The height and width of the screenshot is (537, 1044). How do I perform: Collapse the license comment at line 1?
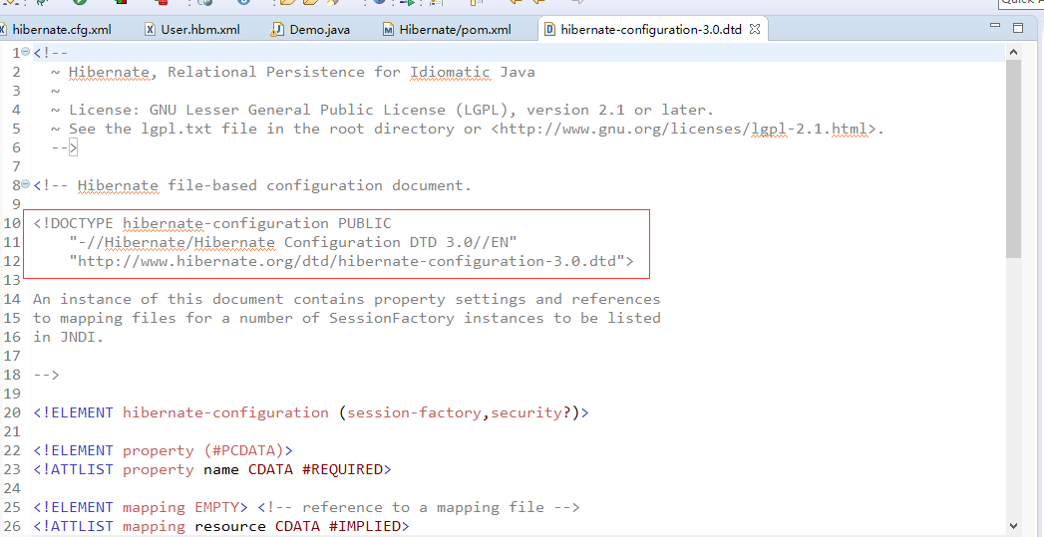click(25, 52)
